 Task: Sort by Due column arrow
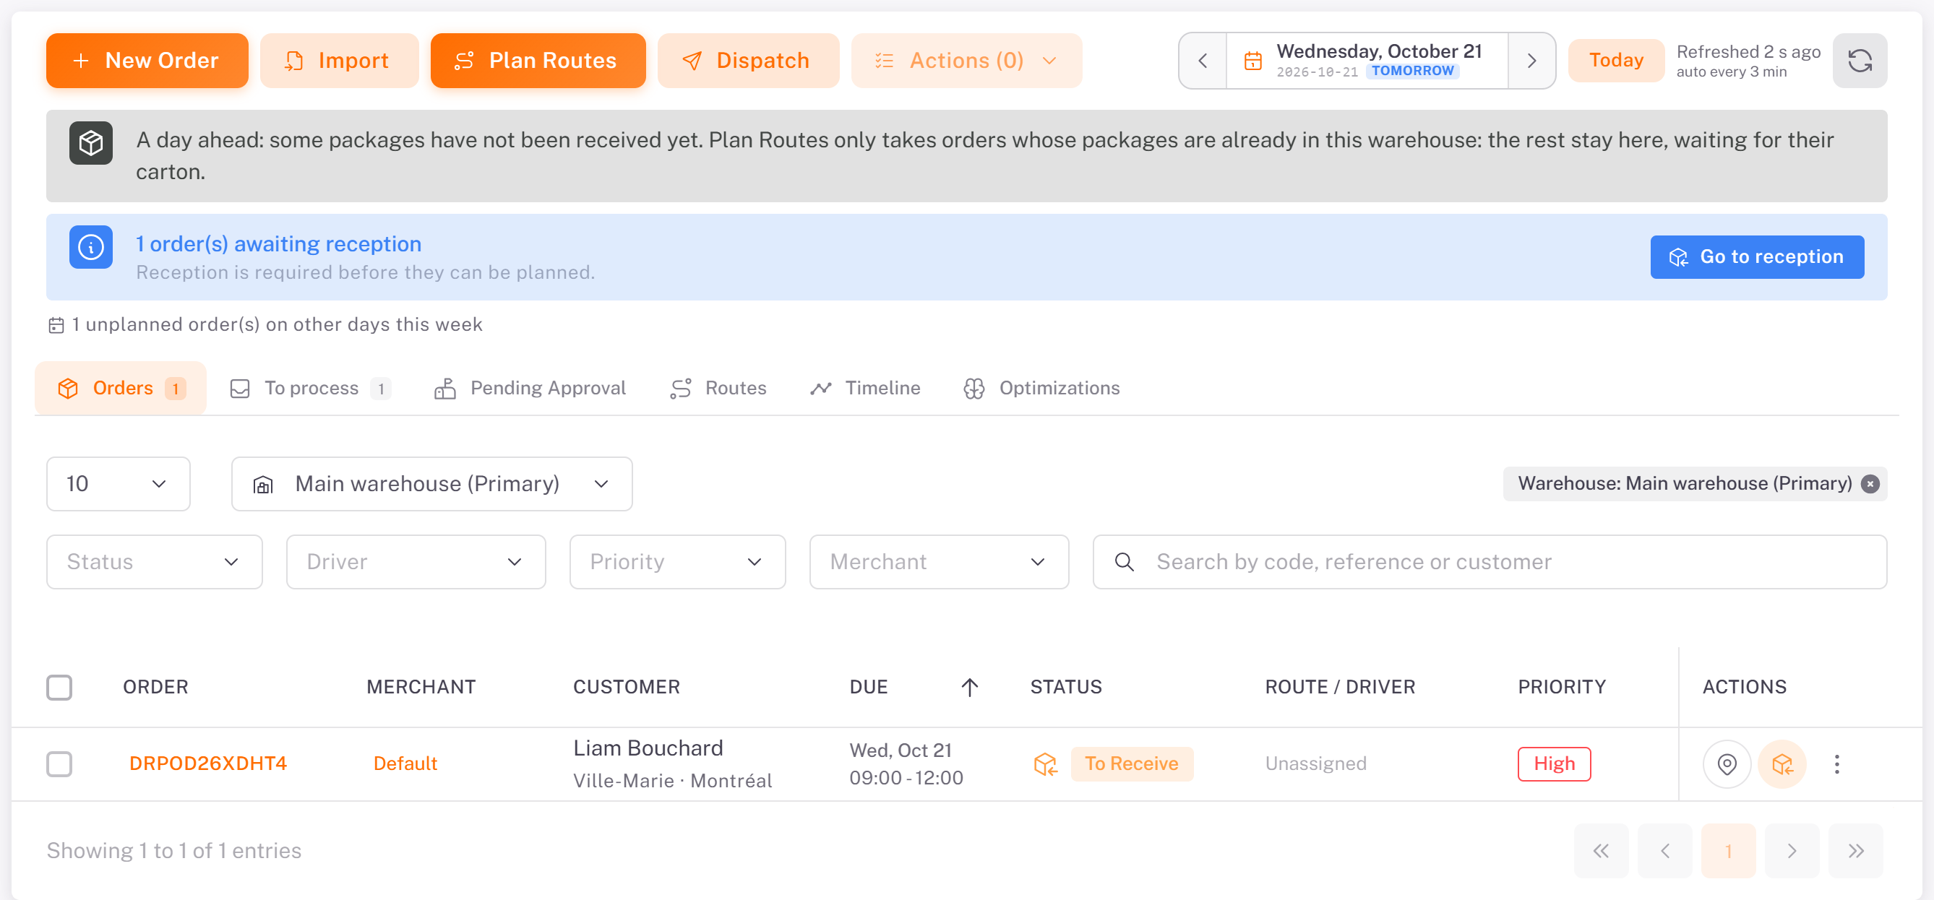[x=969, y=686]
